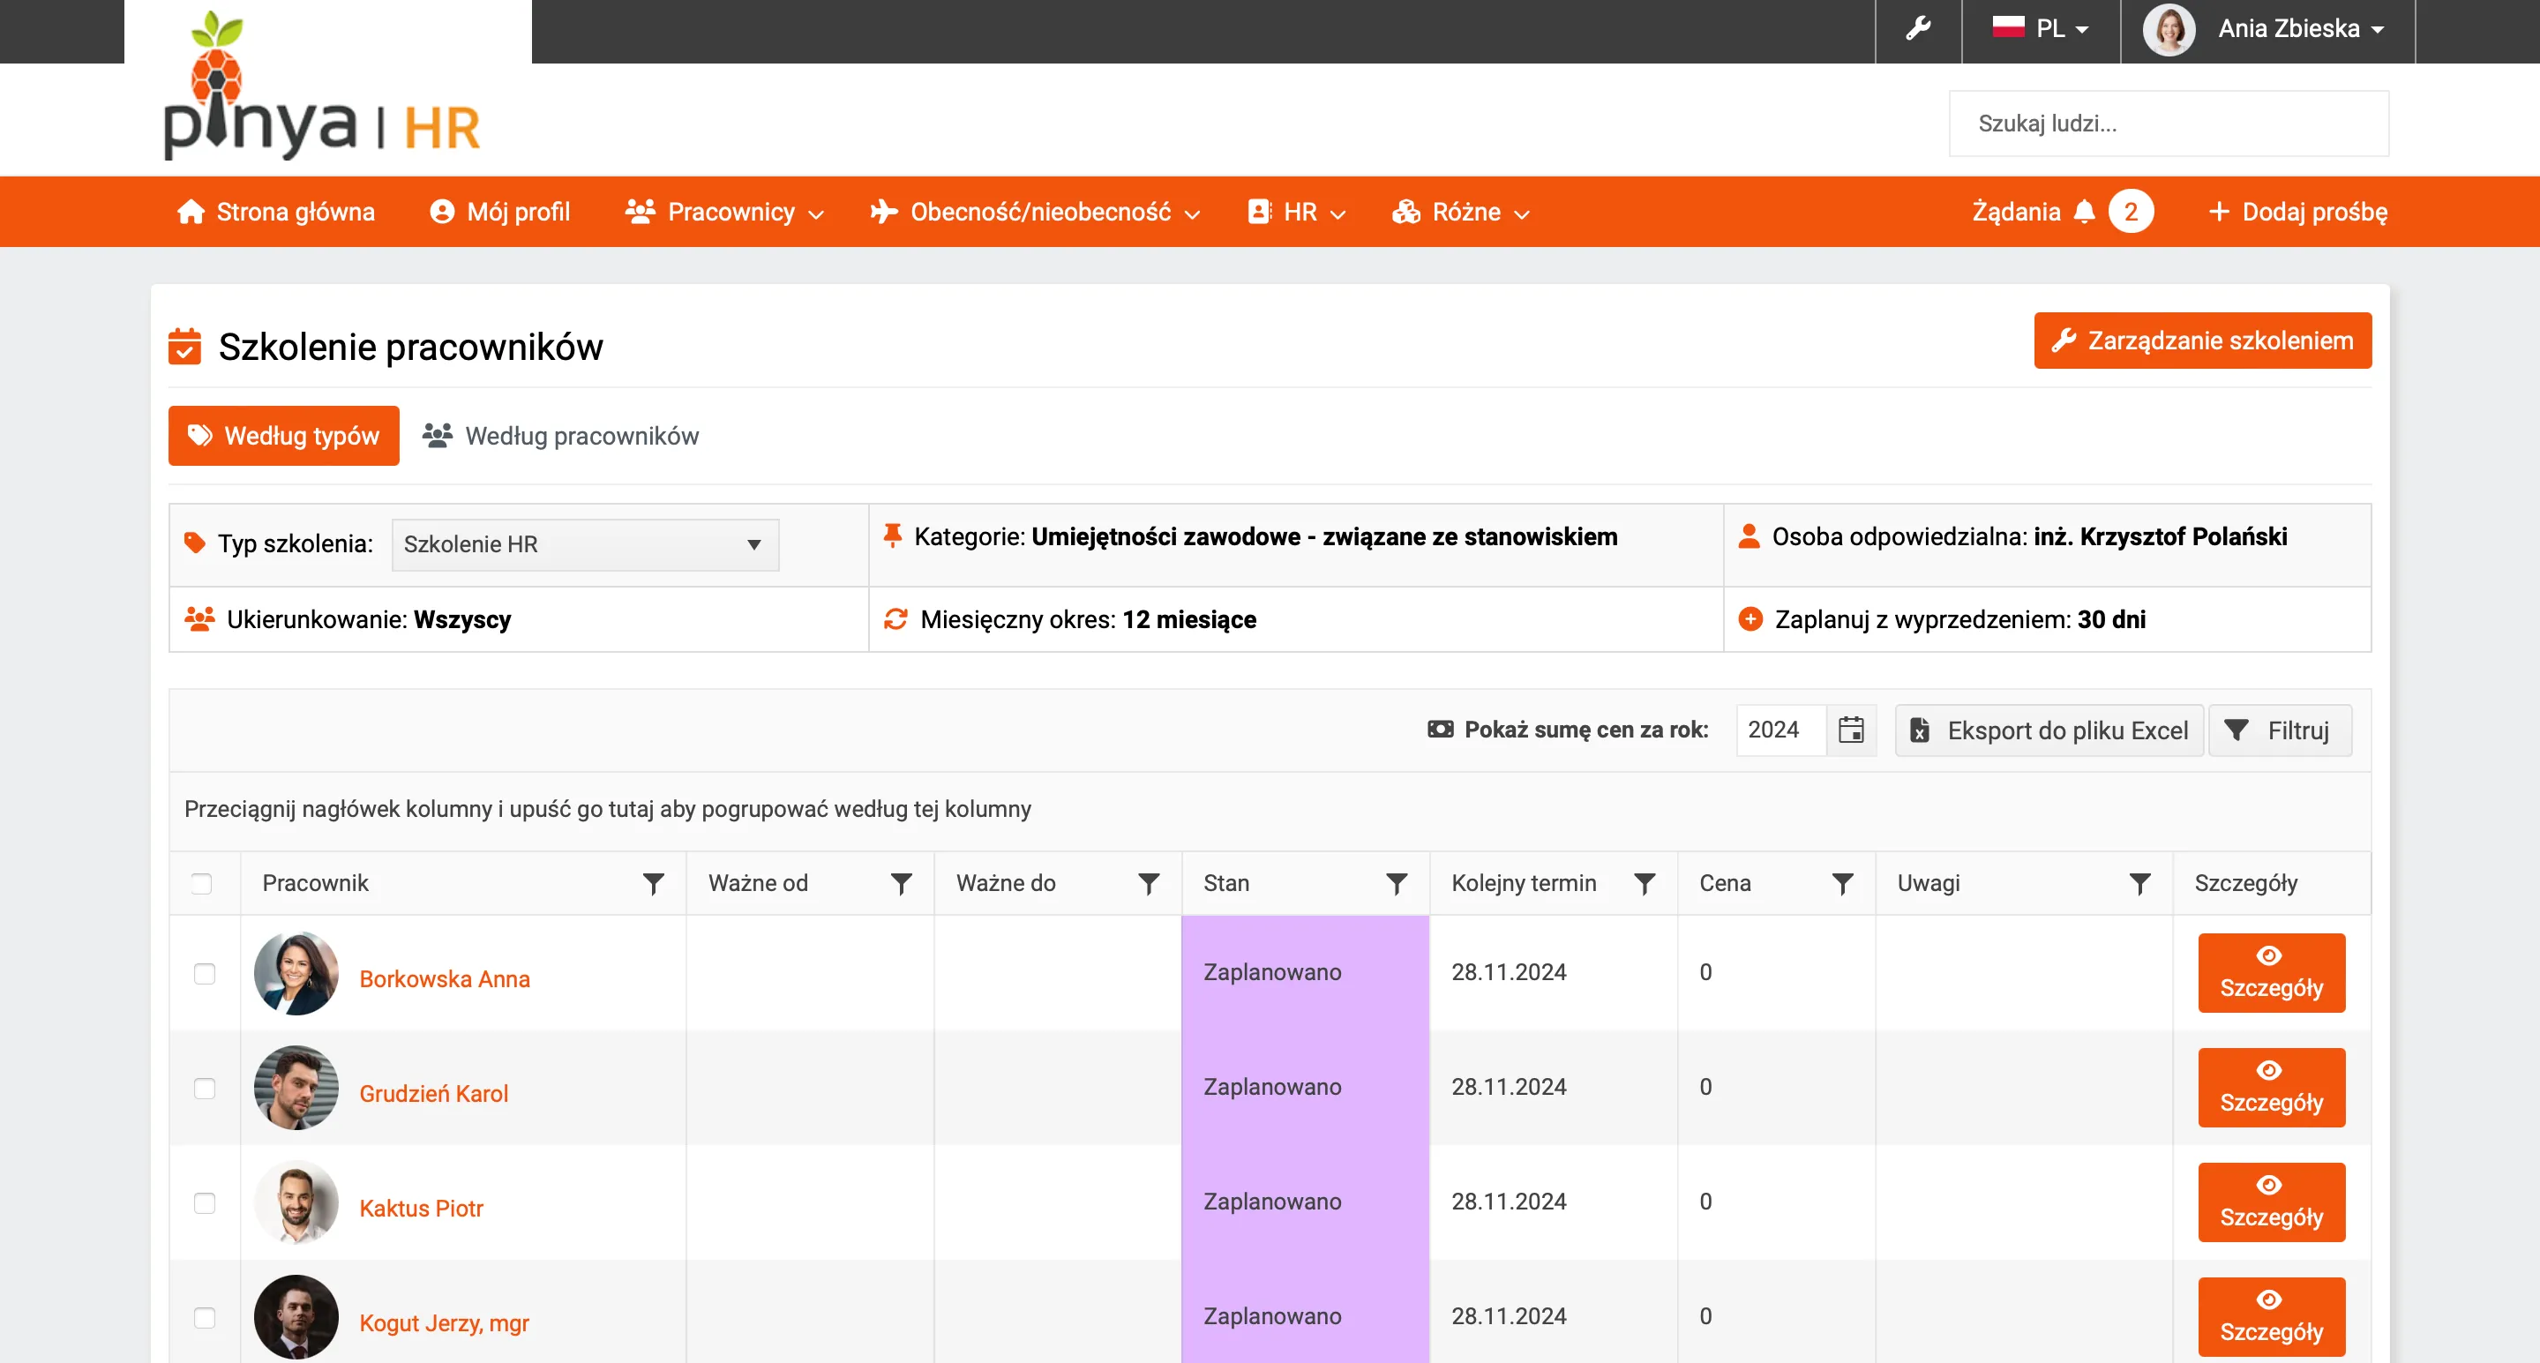
Task: Open Szczegóły for Kaktus Piotr
Action: 2271,1202
